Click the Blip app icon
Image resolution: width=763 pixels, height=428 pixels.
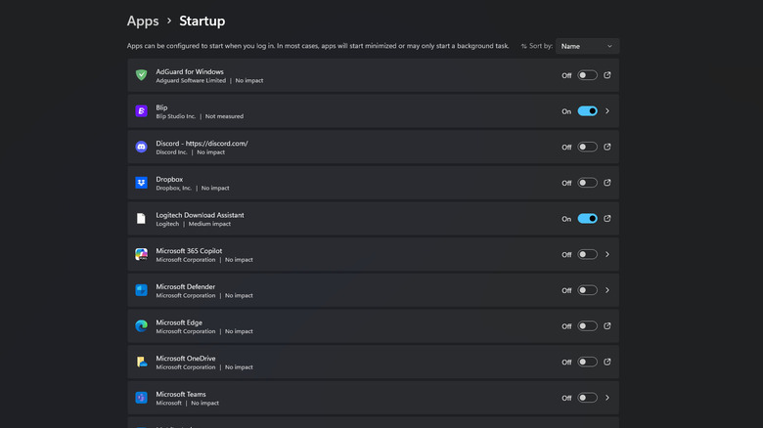pyautogui.click(x=142, y=111)
